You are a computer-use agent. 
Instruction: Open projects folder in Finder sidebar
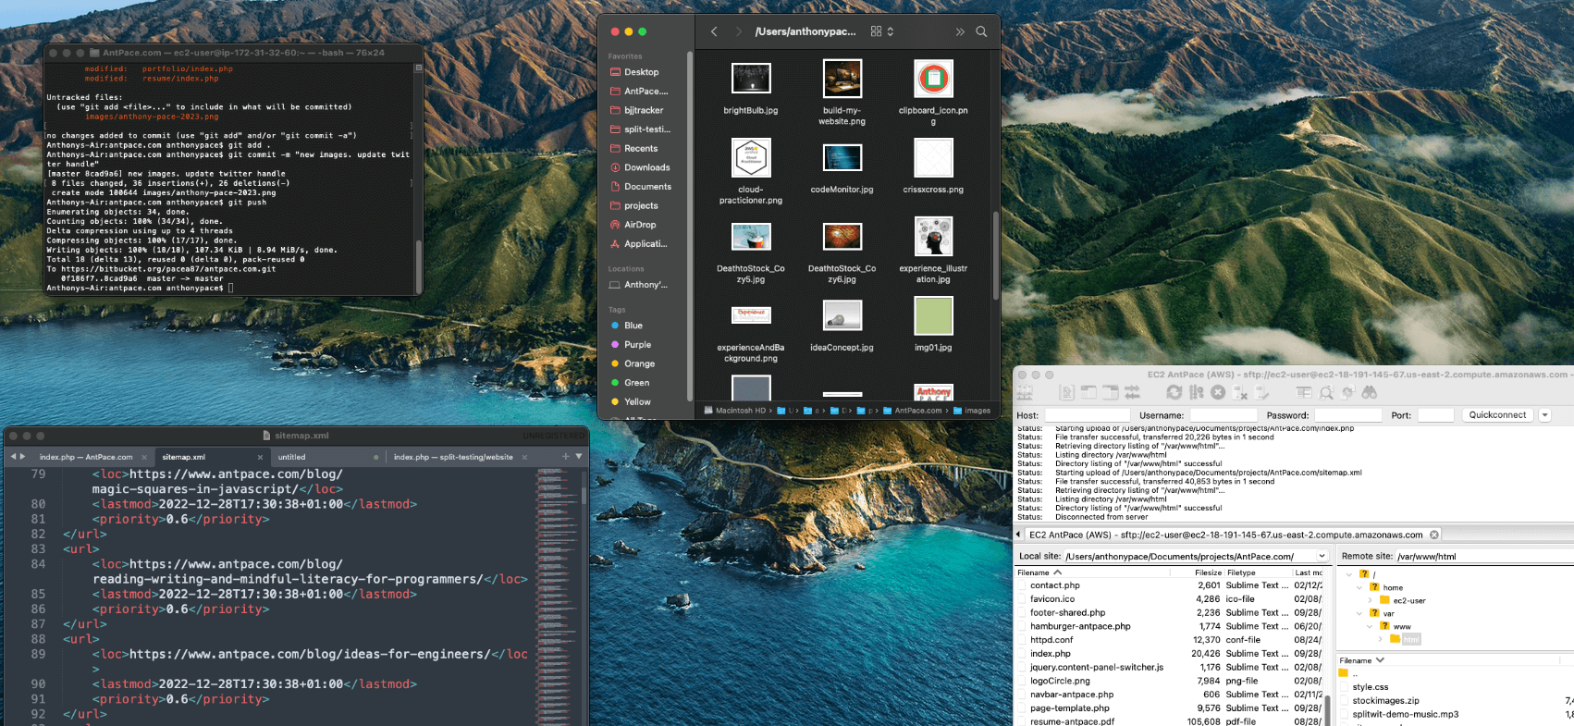tap(641, 205)
